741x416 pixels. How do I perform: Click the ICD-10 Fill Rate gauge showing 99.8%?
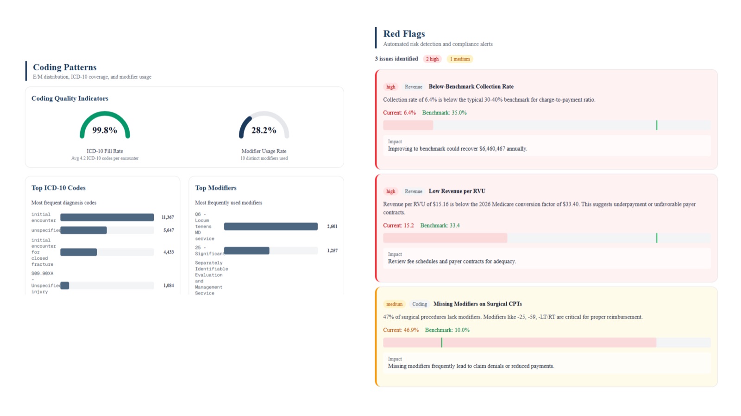[105, 125]
